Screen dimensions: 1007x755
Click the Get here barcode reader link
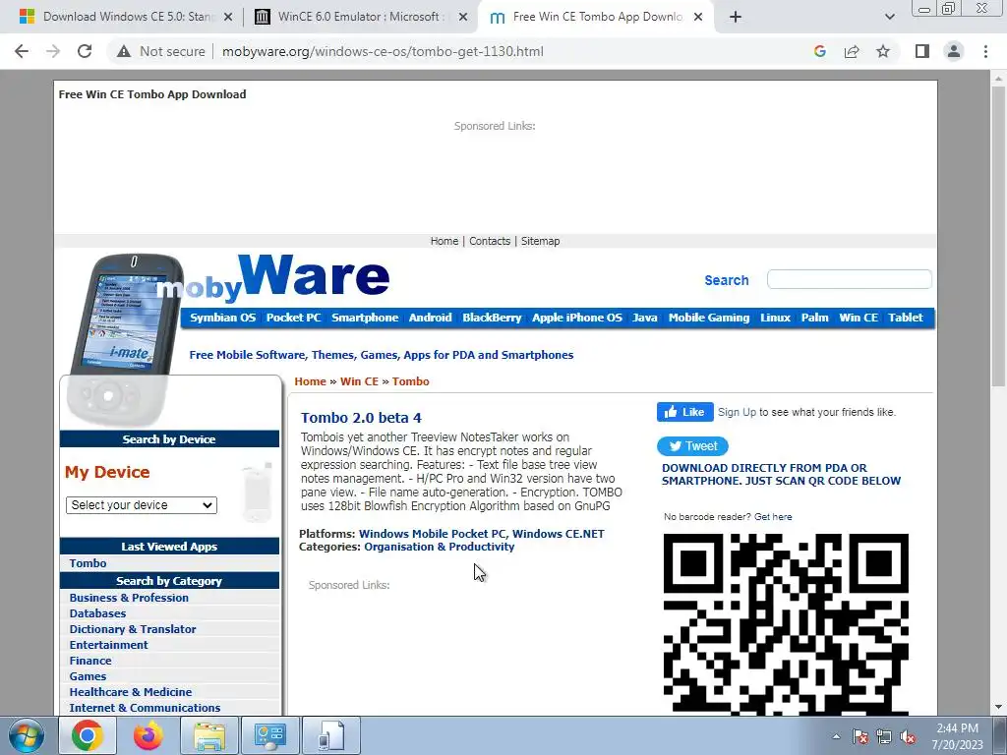[773, 517]
